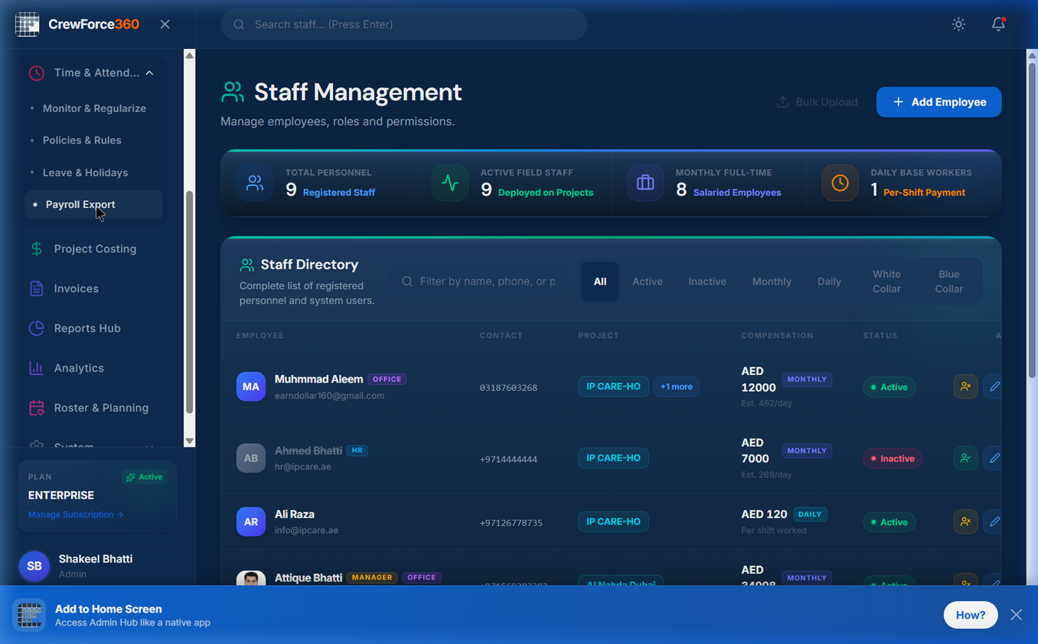
Task: Click the Analytics bar chart icon
Action: [36, 368]
